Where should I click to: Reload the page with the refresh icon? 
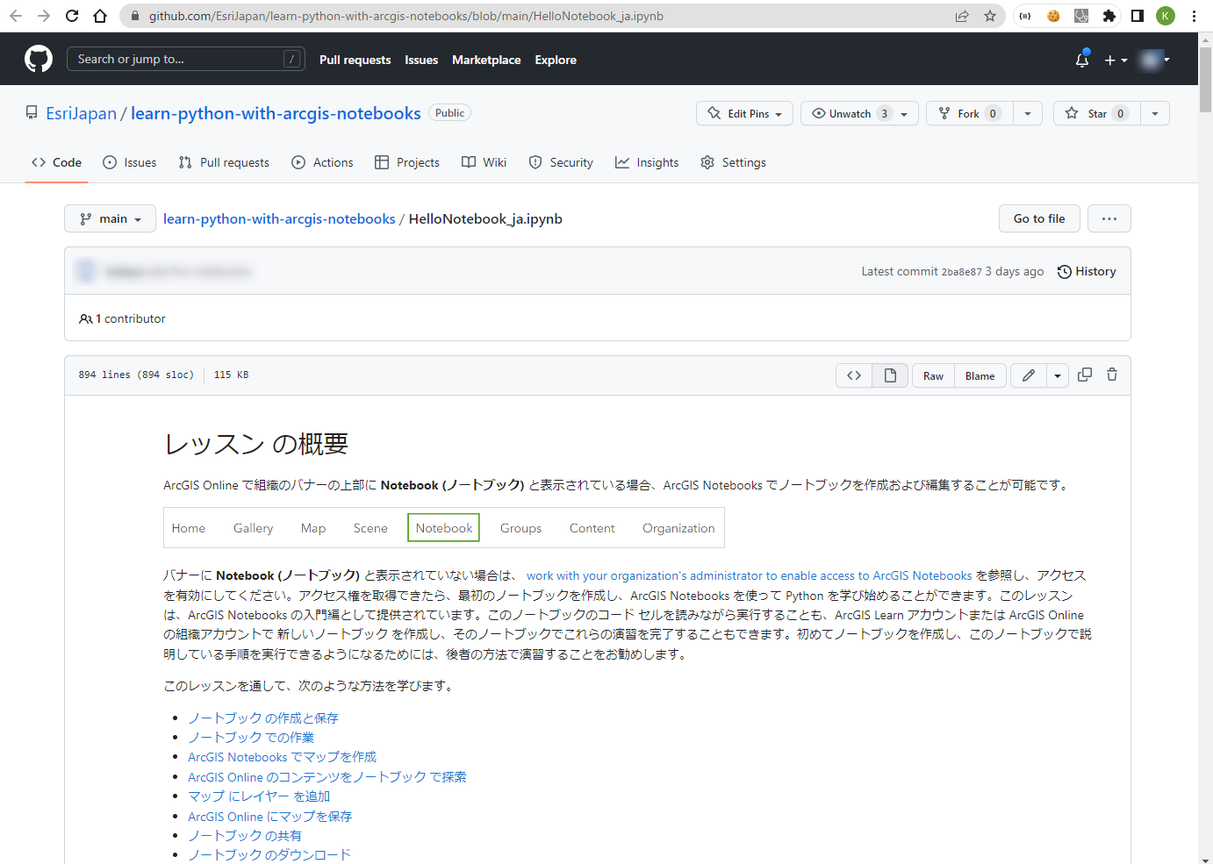(x=72, y=15)
